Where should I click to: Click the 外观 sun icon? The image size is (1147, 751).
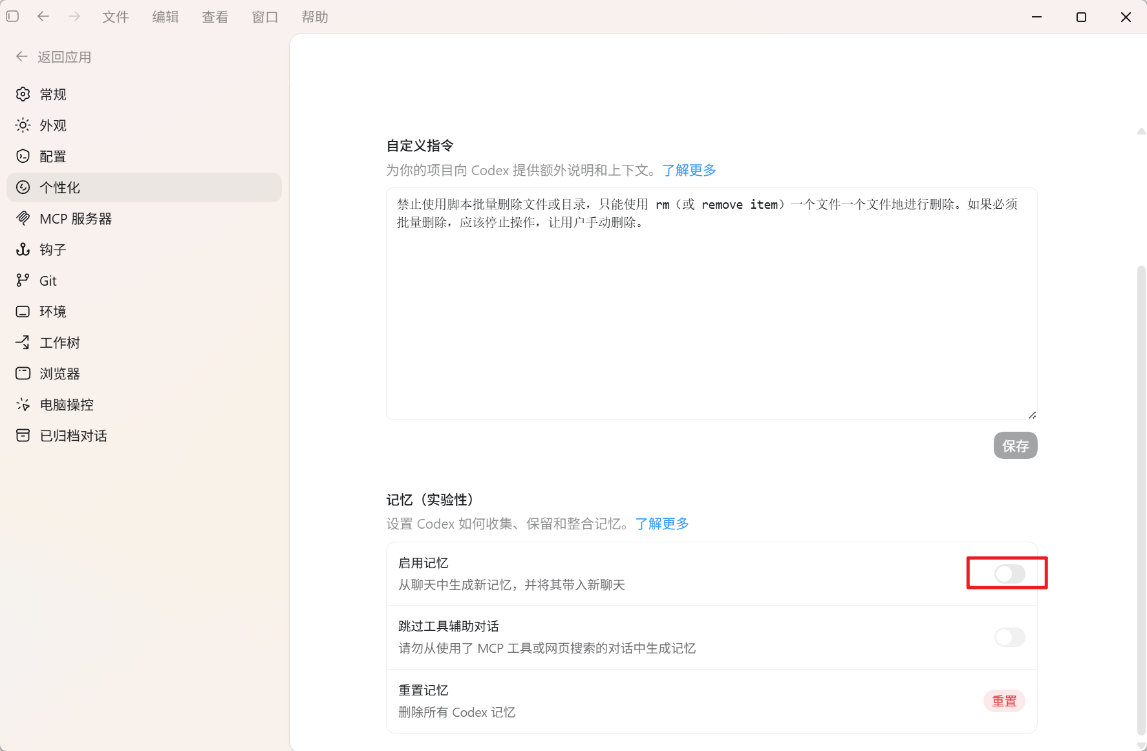23,125
